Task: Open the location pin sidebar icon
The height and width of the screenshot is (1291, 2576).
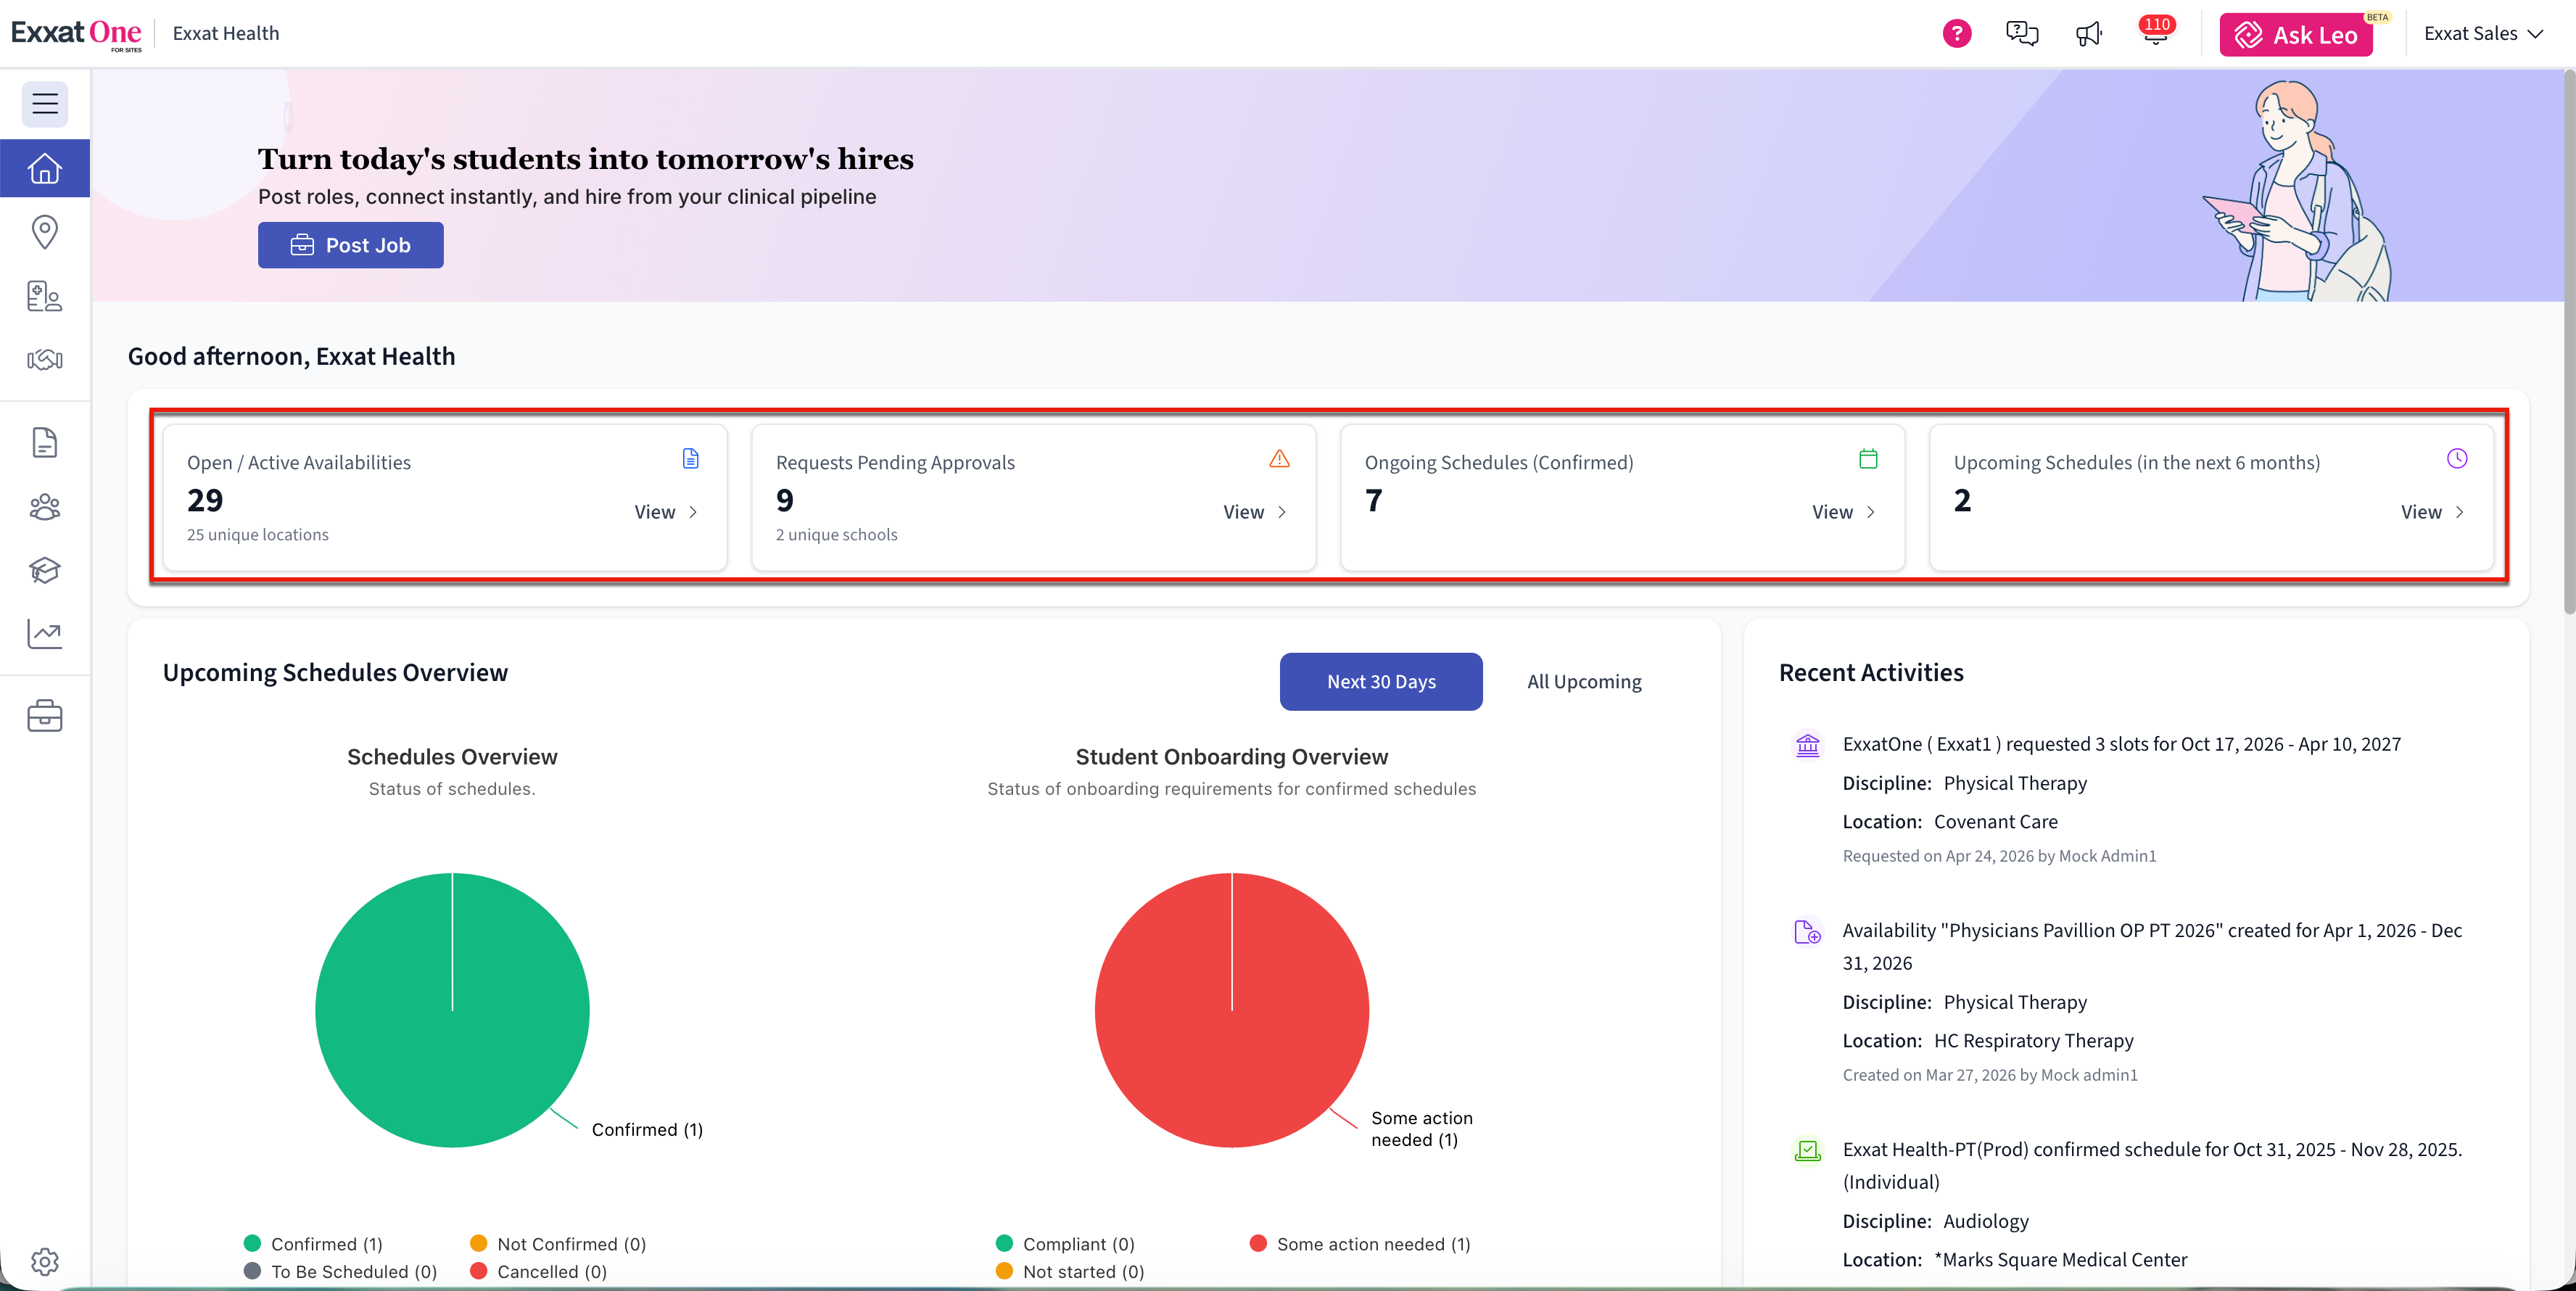Action: [45, 232]
